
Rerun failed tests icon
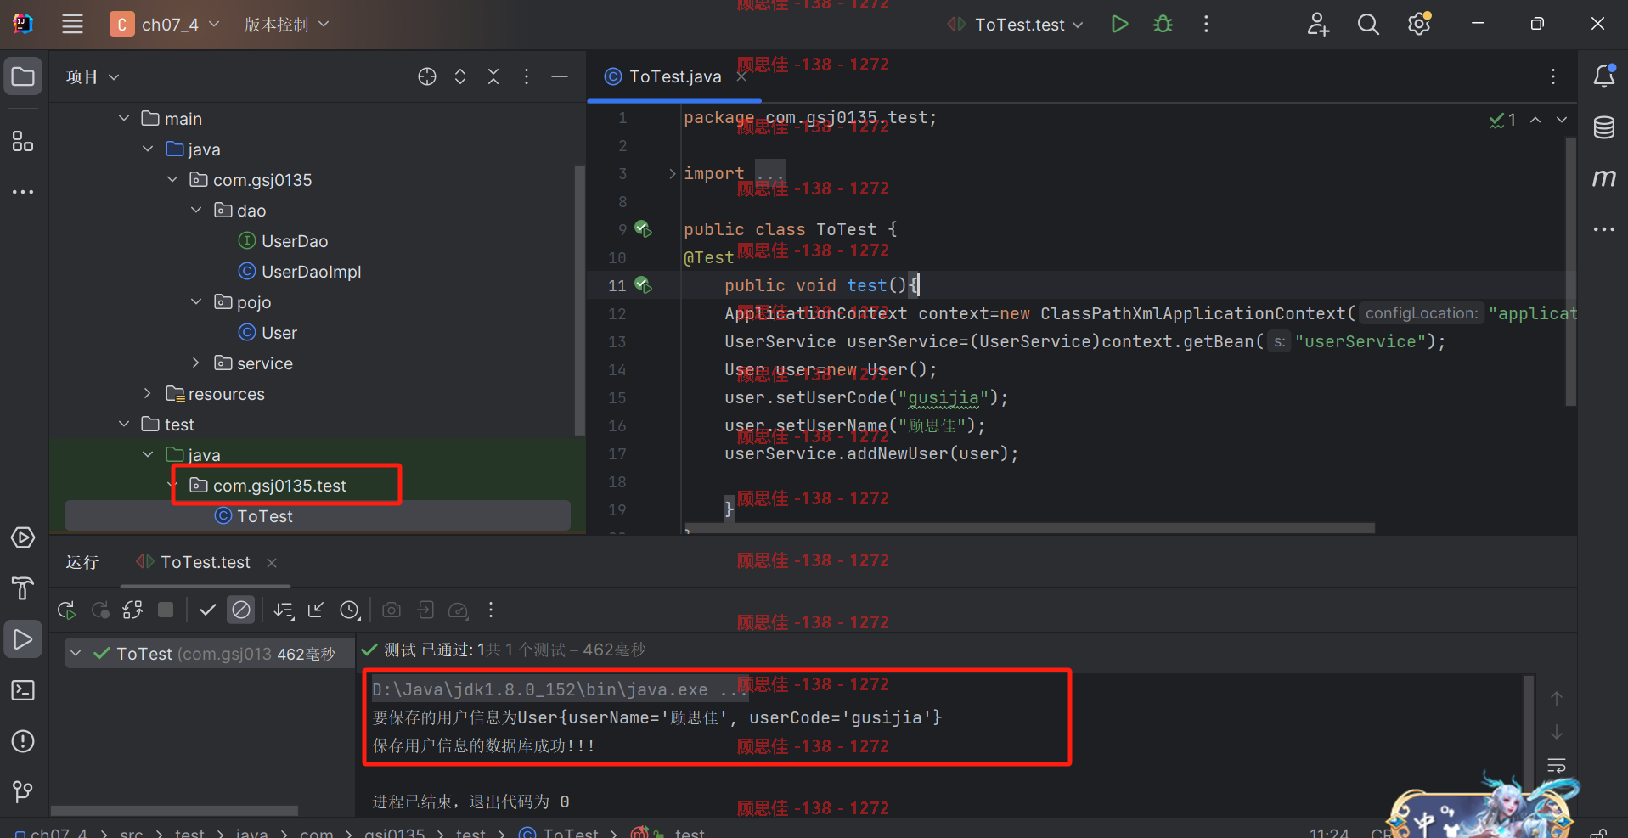coord(100,610)
